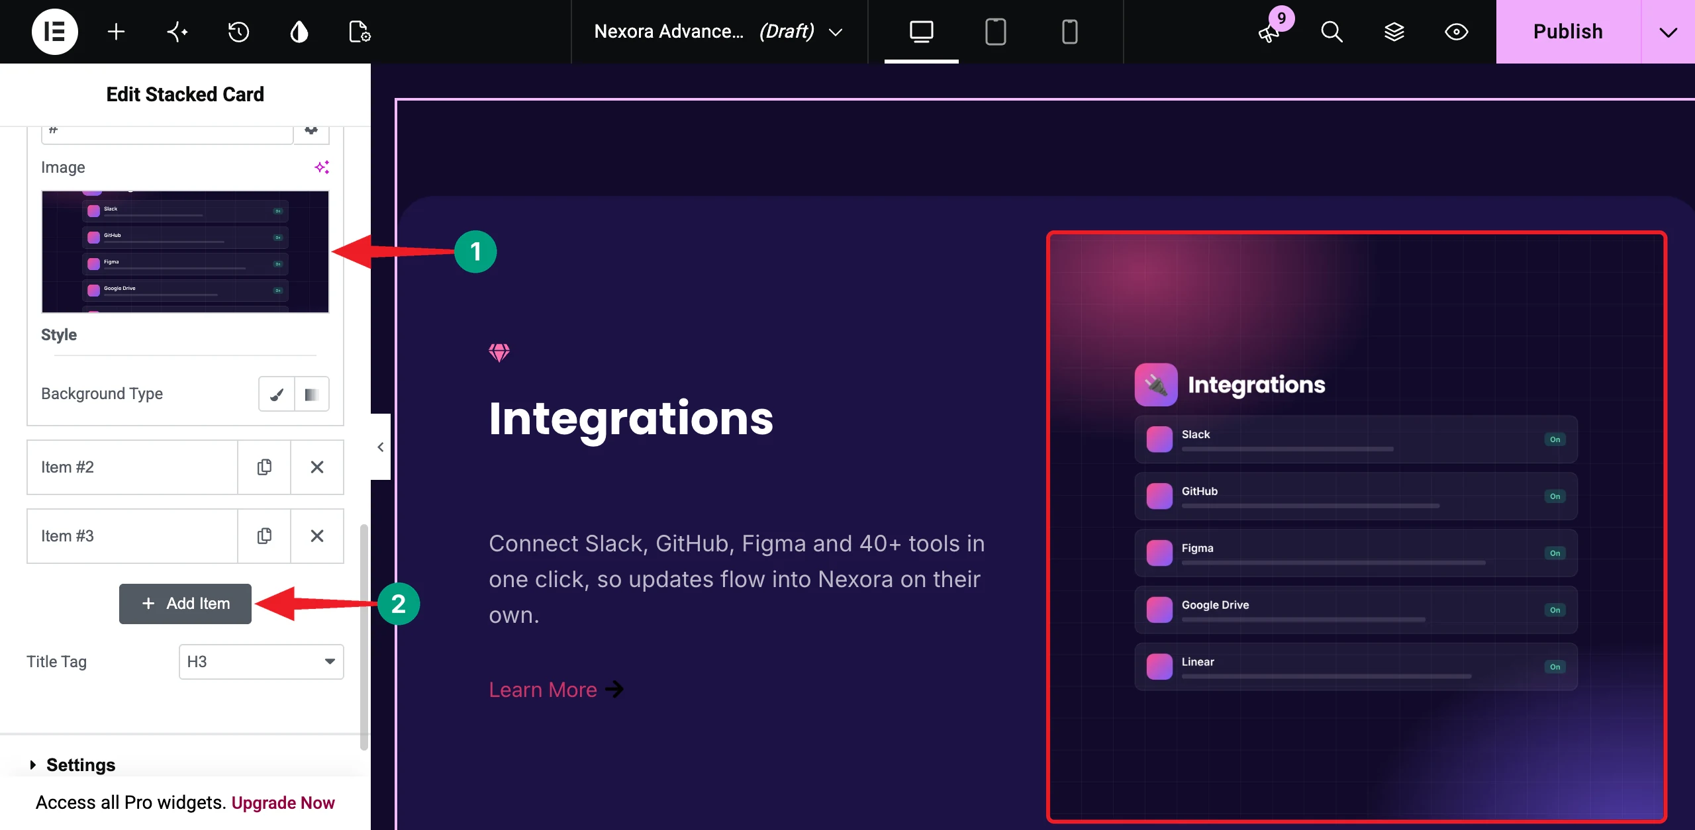Choose the card image thumbnail
1695x830 pixels.
pyautogui.click(x=185, y=252)
